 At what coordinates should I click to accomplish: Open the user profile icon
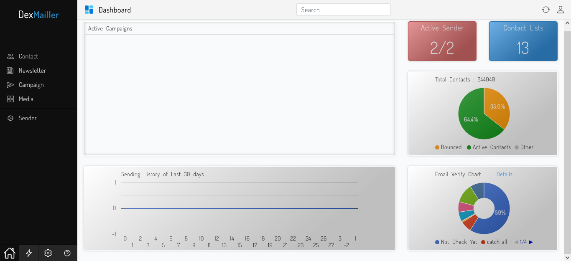pos(561,9)
